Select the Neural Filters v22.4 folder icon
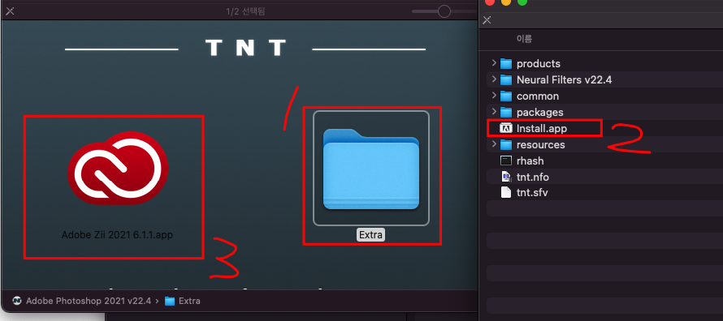Screen dimensions: 723x321 pyautogui.click(x=506, y=79)
